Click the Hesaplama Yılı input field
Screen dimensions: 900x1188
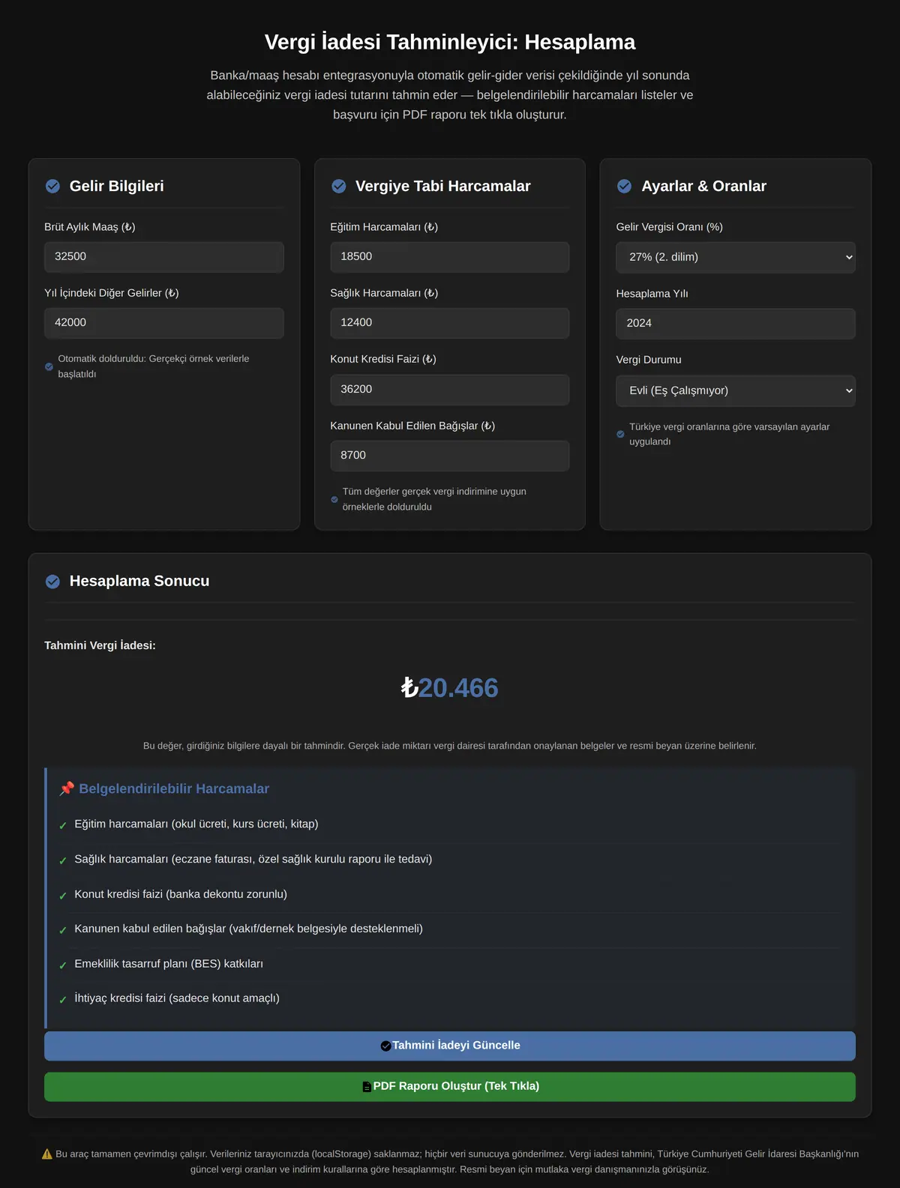click(x=736, y=324)
